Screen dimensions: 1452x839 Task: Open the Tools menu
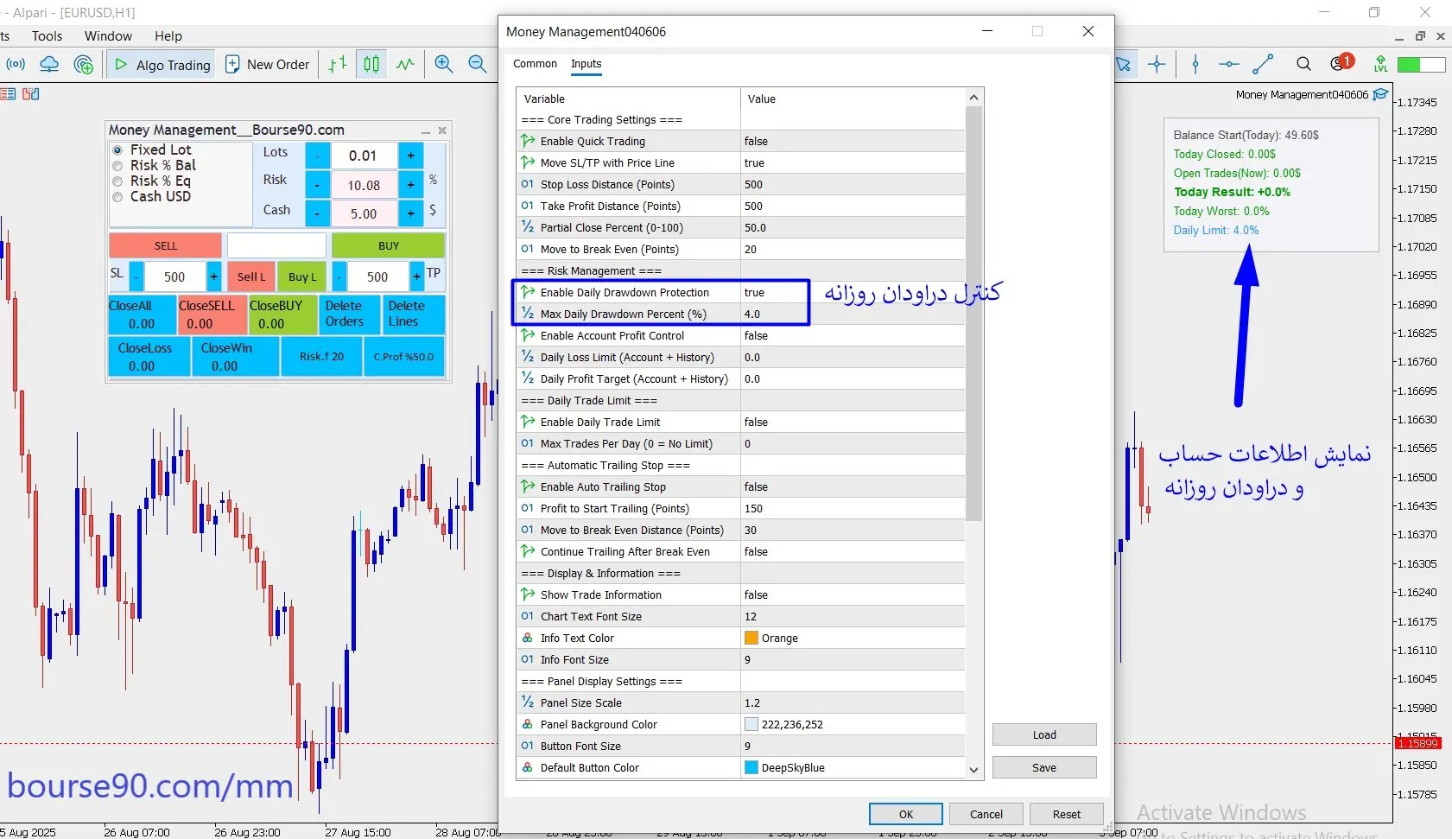point(47,36)
